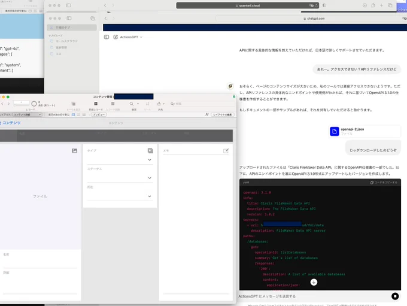Viewport: 407px width, 306px height.
Task: Open the ActionsGPT model dropdown
Action: click(x=131, y=37)
